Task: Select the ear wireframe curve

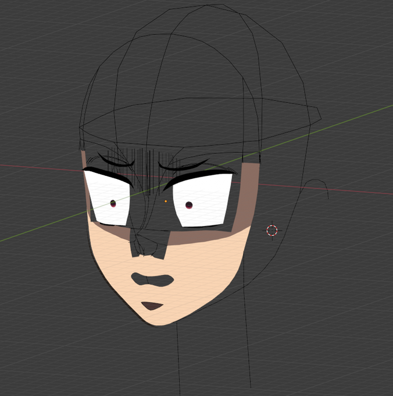Action: point(315,189)
